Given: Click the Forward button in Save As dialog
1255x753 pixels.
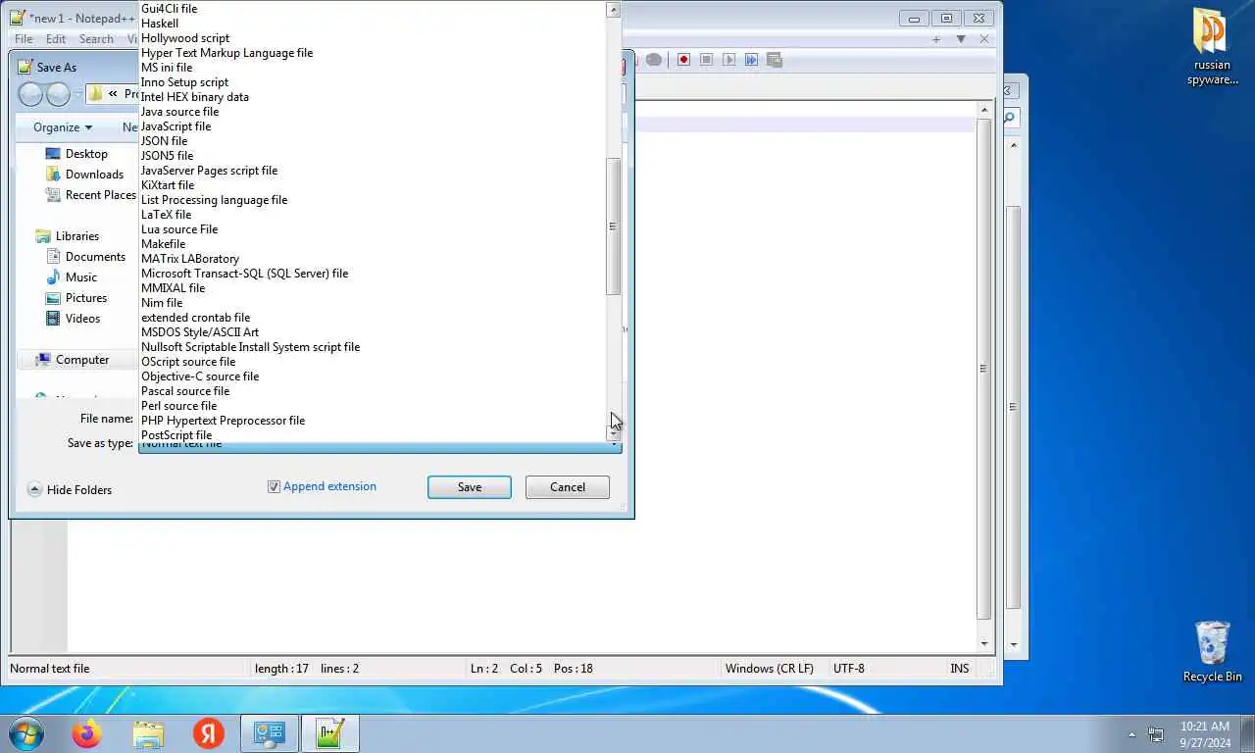Looking at the screenshot, I should (59, 94).
